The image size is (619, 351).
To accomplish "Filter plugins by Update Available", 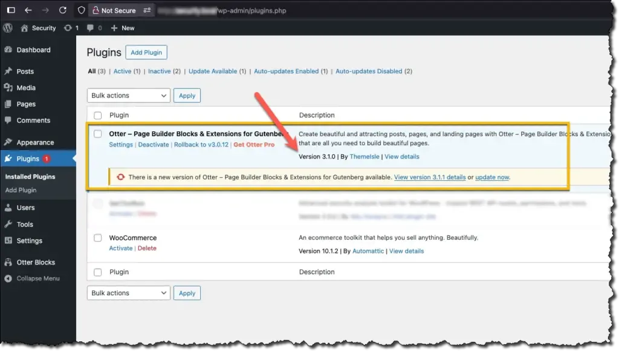I will (x=213, y=71).
